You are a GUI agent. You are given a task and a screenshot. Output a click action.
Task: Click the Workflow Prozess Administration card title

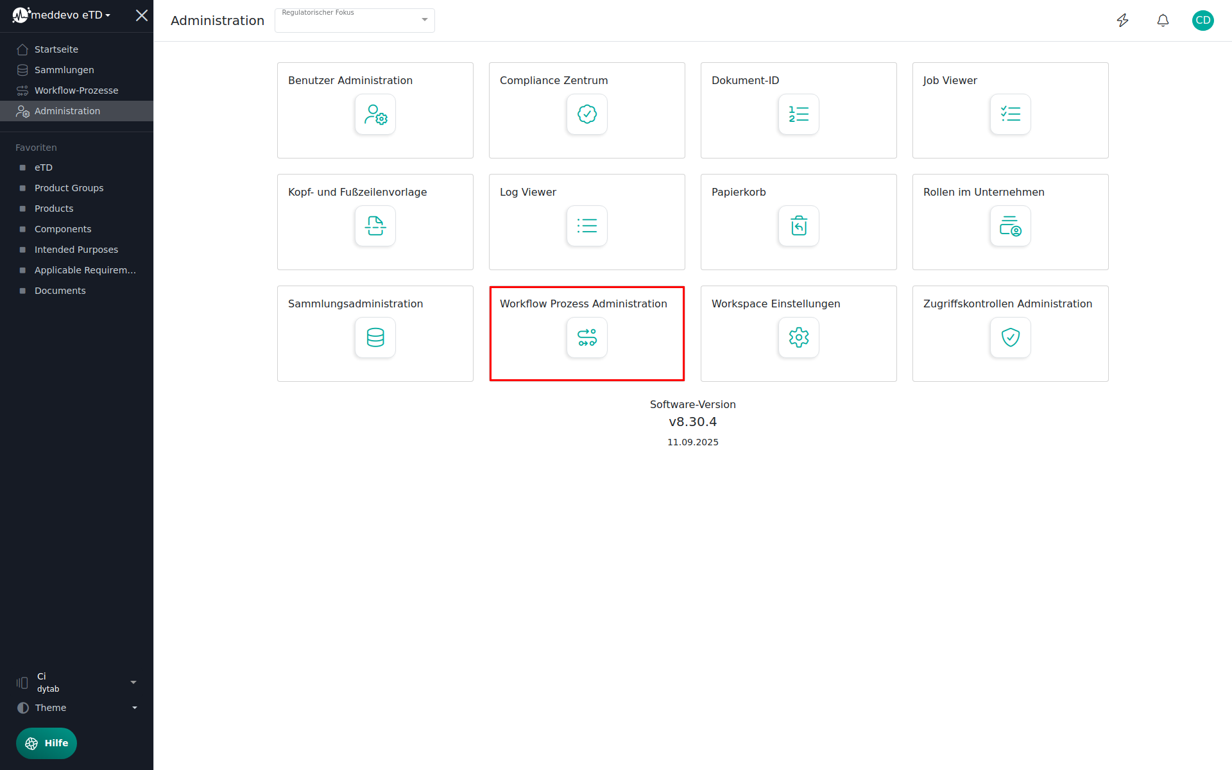583,304
